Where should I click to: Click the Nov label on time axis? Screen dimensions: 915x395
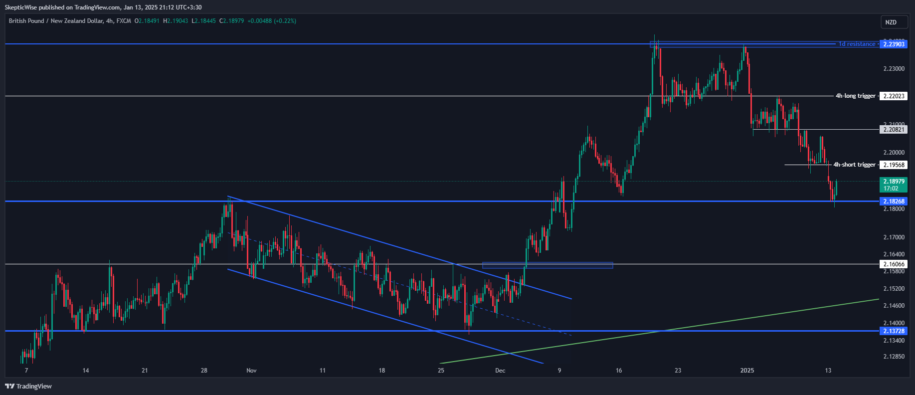tap(251, 371)
